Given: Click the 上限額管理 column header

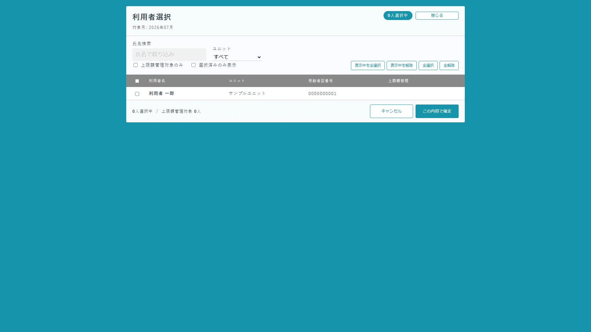Looking at the screenshot, I should pos(398,81).
